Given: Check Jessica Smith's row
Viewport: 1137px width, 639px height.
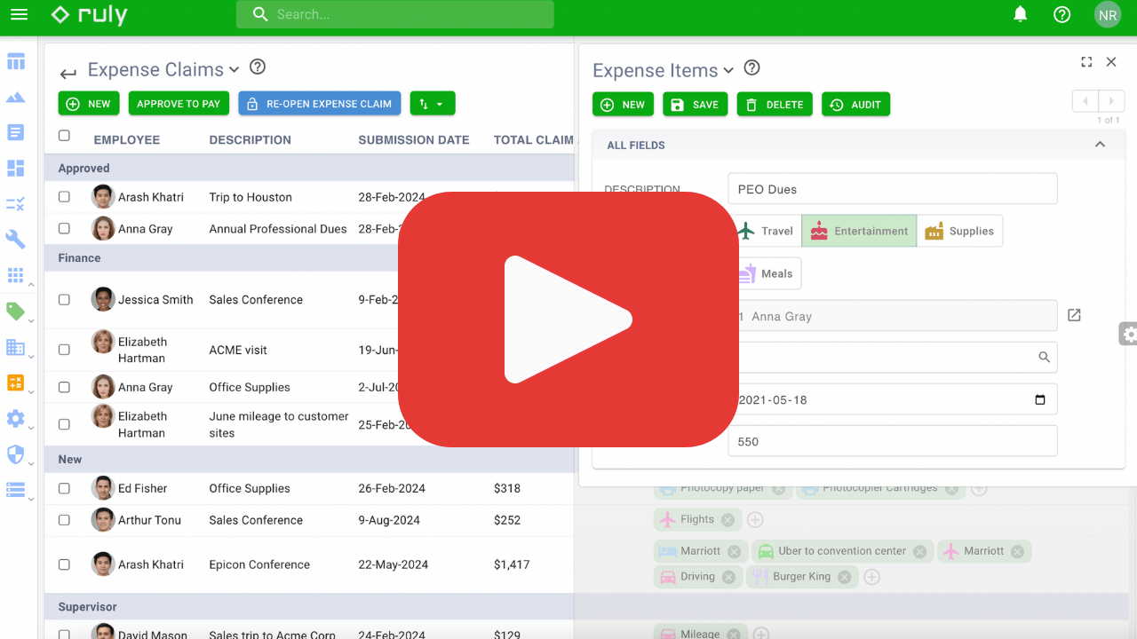Looking at the screenshot, I should click(x=64, y=300).
